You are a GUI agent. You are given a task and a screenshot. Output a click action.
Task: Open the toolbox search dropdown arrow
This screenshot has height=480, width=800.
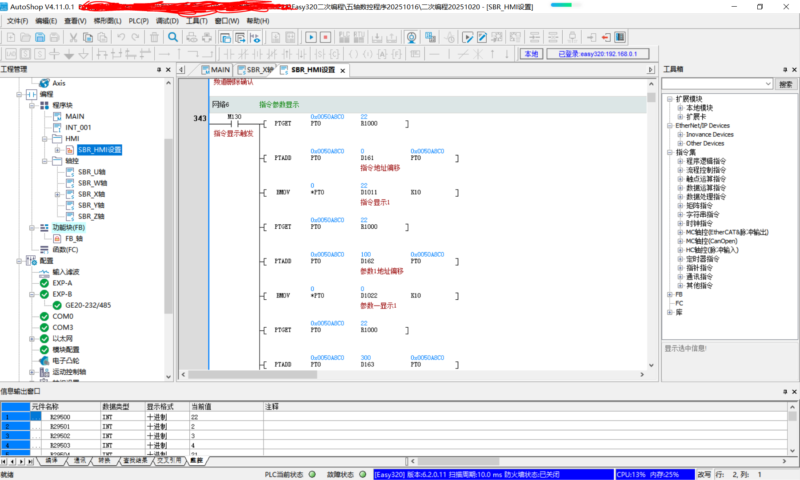point(768,84)
